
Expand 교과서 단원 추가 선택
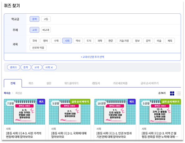pyautogui.click(x=93, y=57)
